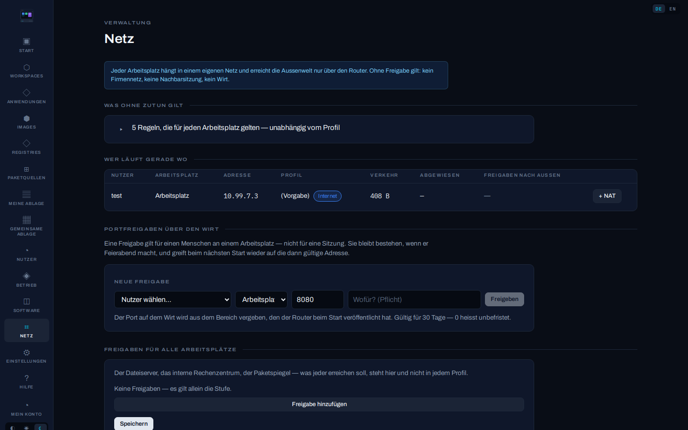
Task: Go to the Nutzer page
Action: point(26,254)
